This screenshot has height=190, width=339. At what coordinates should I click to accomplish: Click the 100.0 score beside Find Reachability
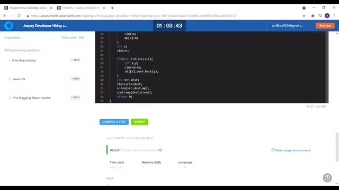75,60
